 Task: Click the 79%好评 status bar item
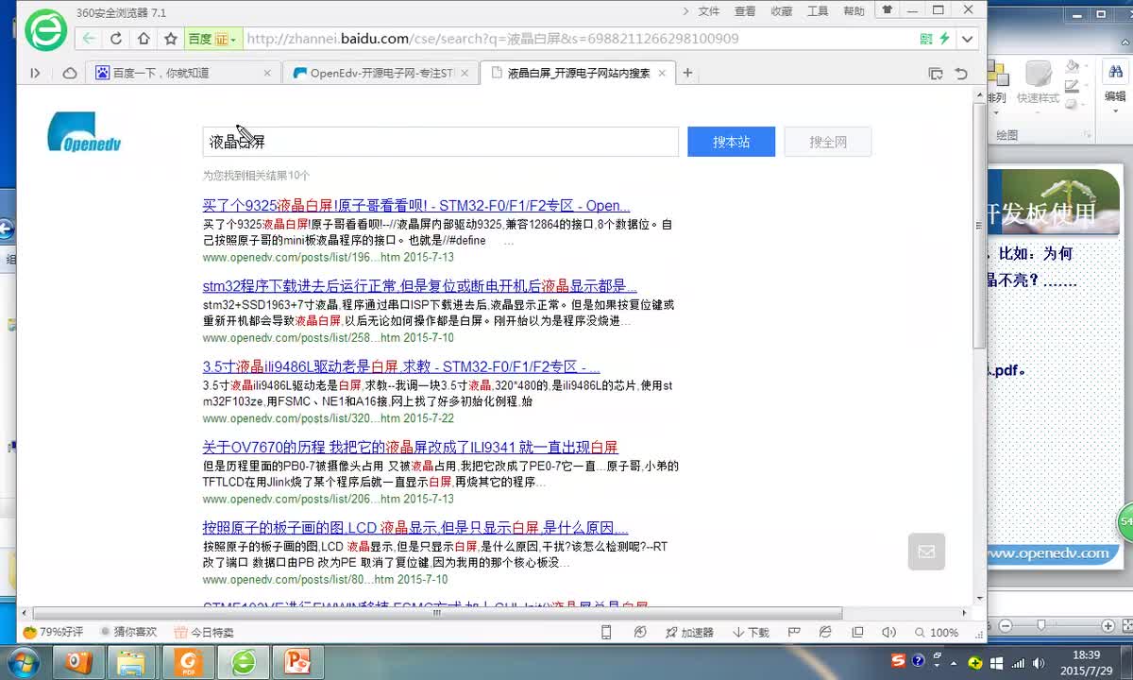pyautogui.click(x=54, y=632)
